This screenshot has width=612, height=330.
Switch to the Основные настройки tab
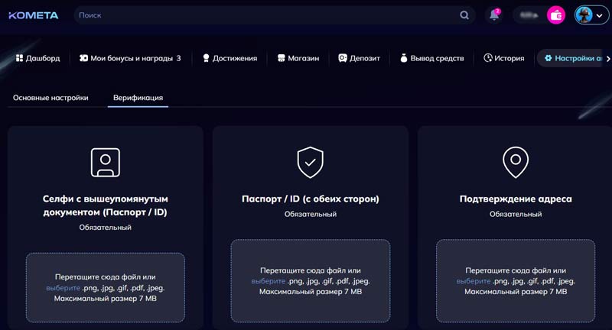click(50, 98)
